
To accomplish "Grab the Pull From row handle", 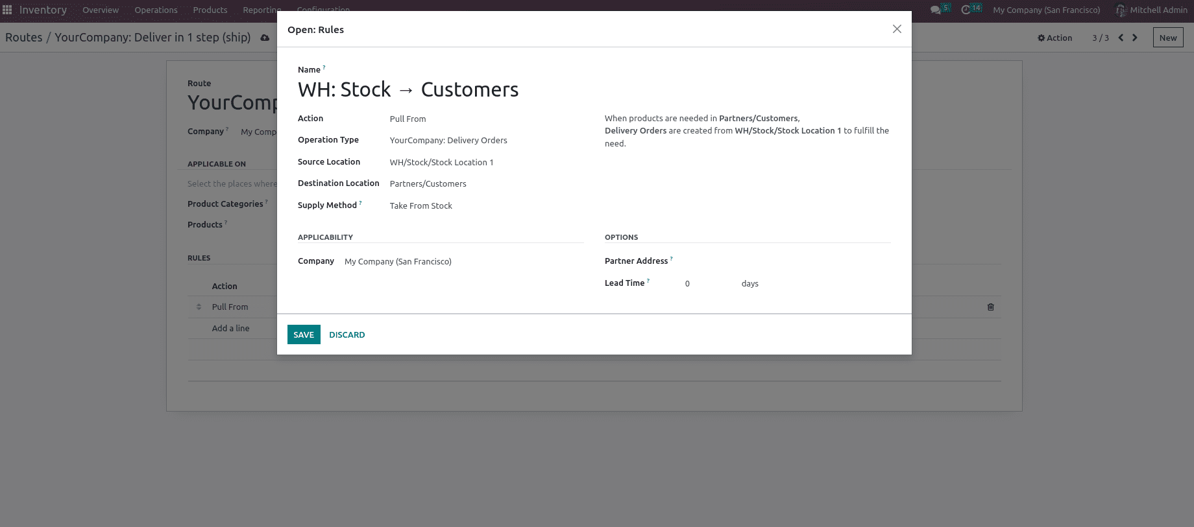I will tap(199, 307).
